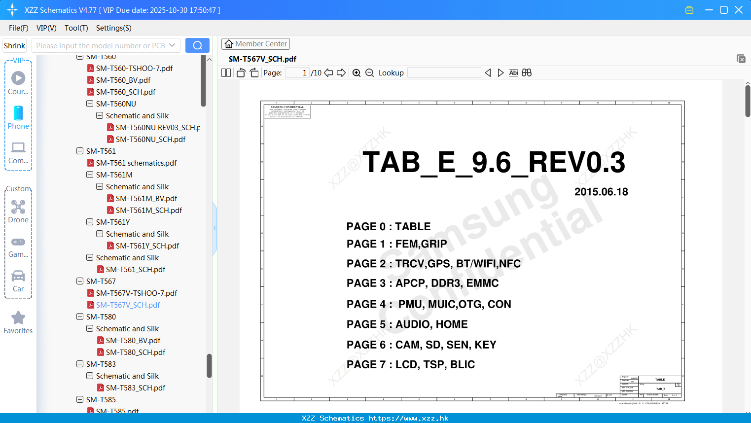The width and height of the screenshot is (751, 423).
Task: Open the Favorites star
Action: tap(18, 323)
